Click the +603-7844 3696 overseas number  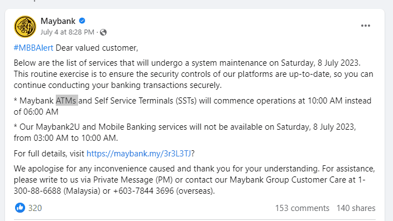point(143,191)
